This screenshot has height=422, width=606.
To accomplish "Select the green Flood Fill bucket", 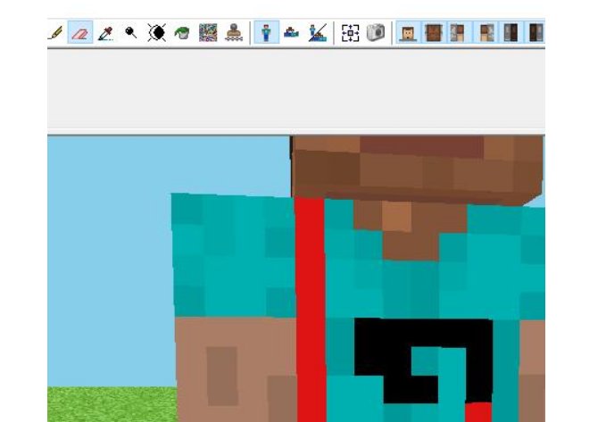I will [x=182, y=33].
